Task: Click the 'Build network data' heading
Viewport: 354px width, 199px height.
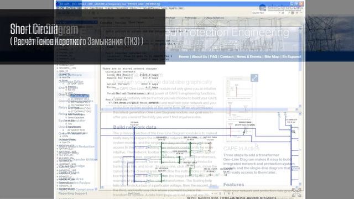Action: coord(134,127)
